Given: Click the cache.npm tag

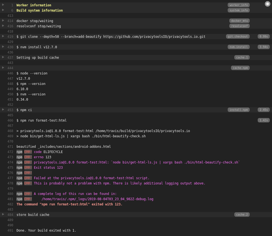Looking at the screenshot, I should [x=240, y=68].
